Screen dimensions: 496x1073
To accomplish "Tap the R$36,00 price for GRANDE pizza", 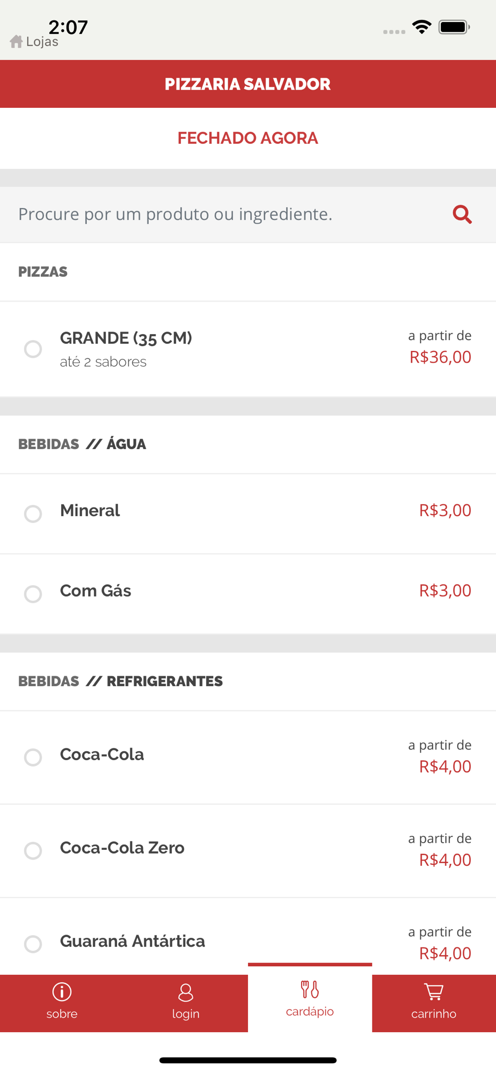I will tap(440, 357).
